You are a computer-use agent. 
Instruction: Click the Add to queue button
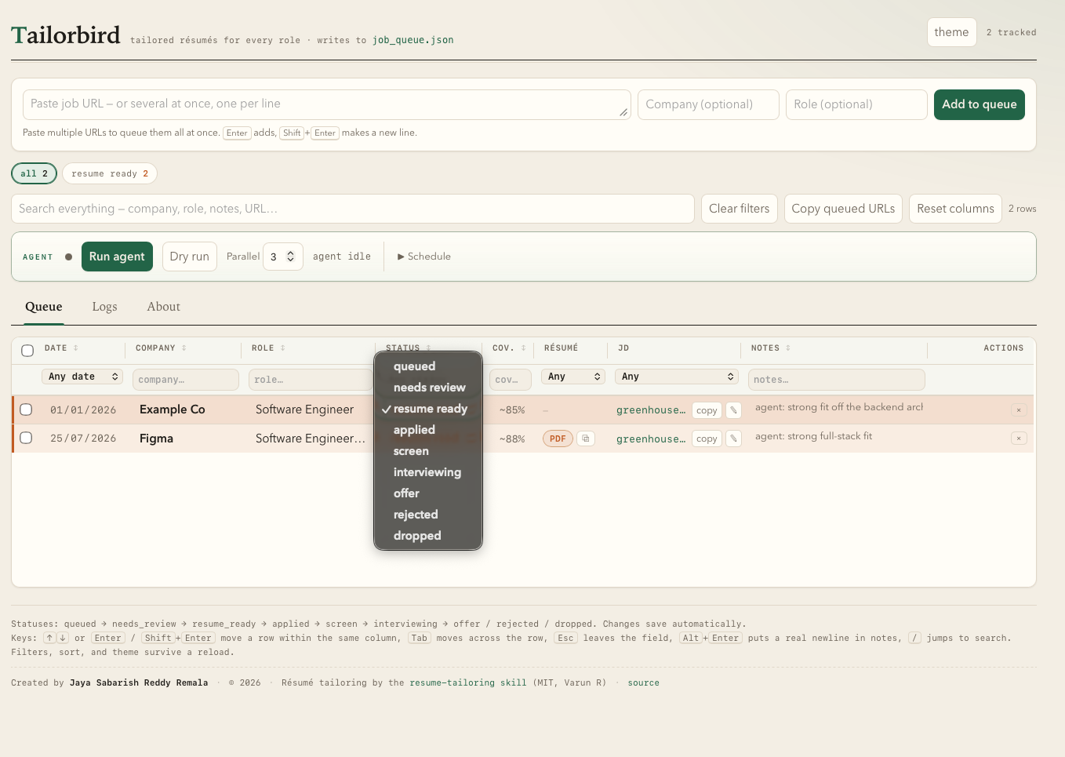980,104
